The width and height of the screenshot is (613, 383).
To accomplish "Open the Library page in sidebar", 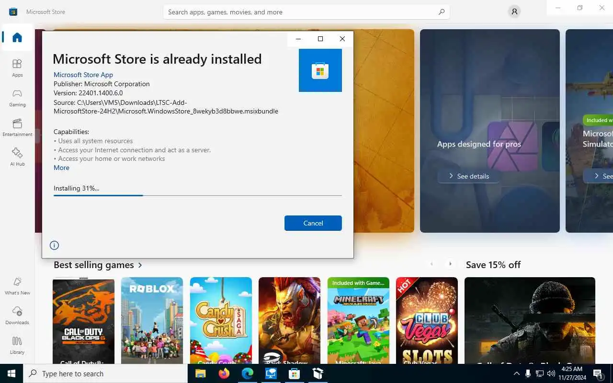I will [x=17, y=345].
